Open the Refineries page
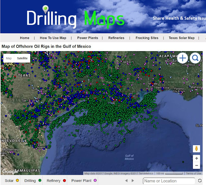Viewport: 206px width, 185px height. [116, 38]
